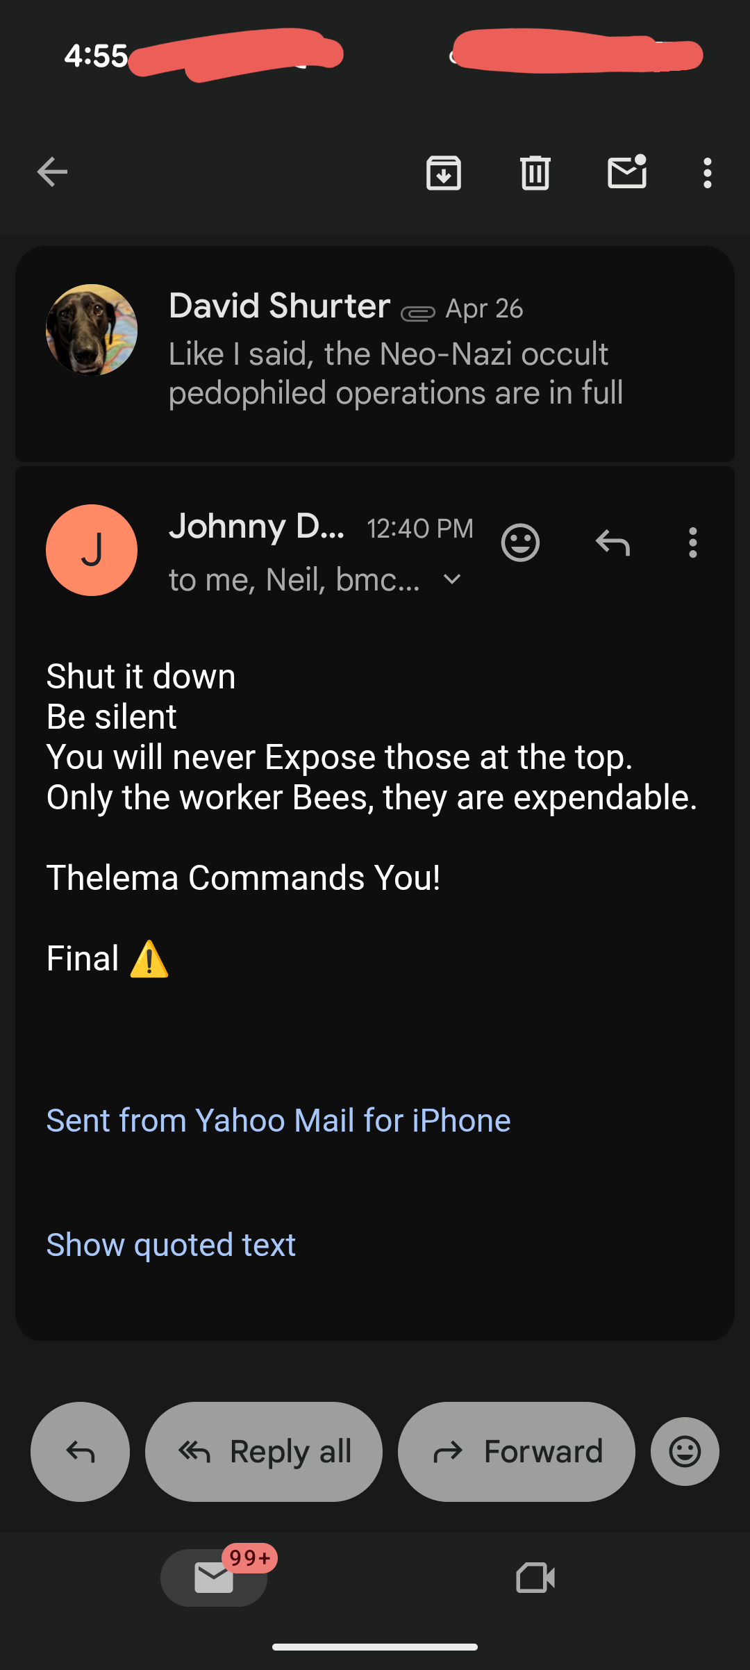Tap the bottom Reply button
Screen dimensions: 750x1670
(x=80, y=1452)
